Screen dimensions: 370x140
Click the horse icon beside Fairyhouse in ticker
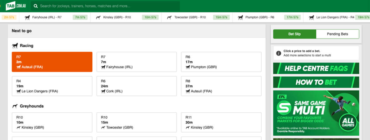[27, 17]
